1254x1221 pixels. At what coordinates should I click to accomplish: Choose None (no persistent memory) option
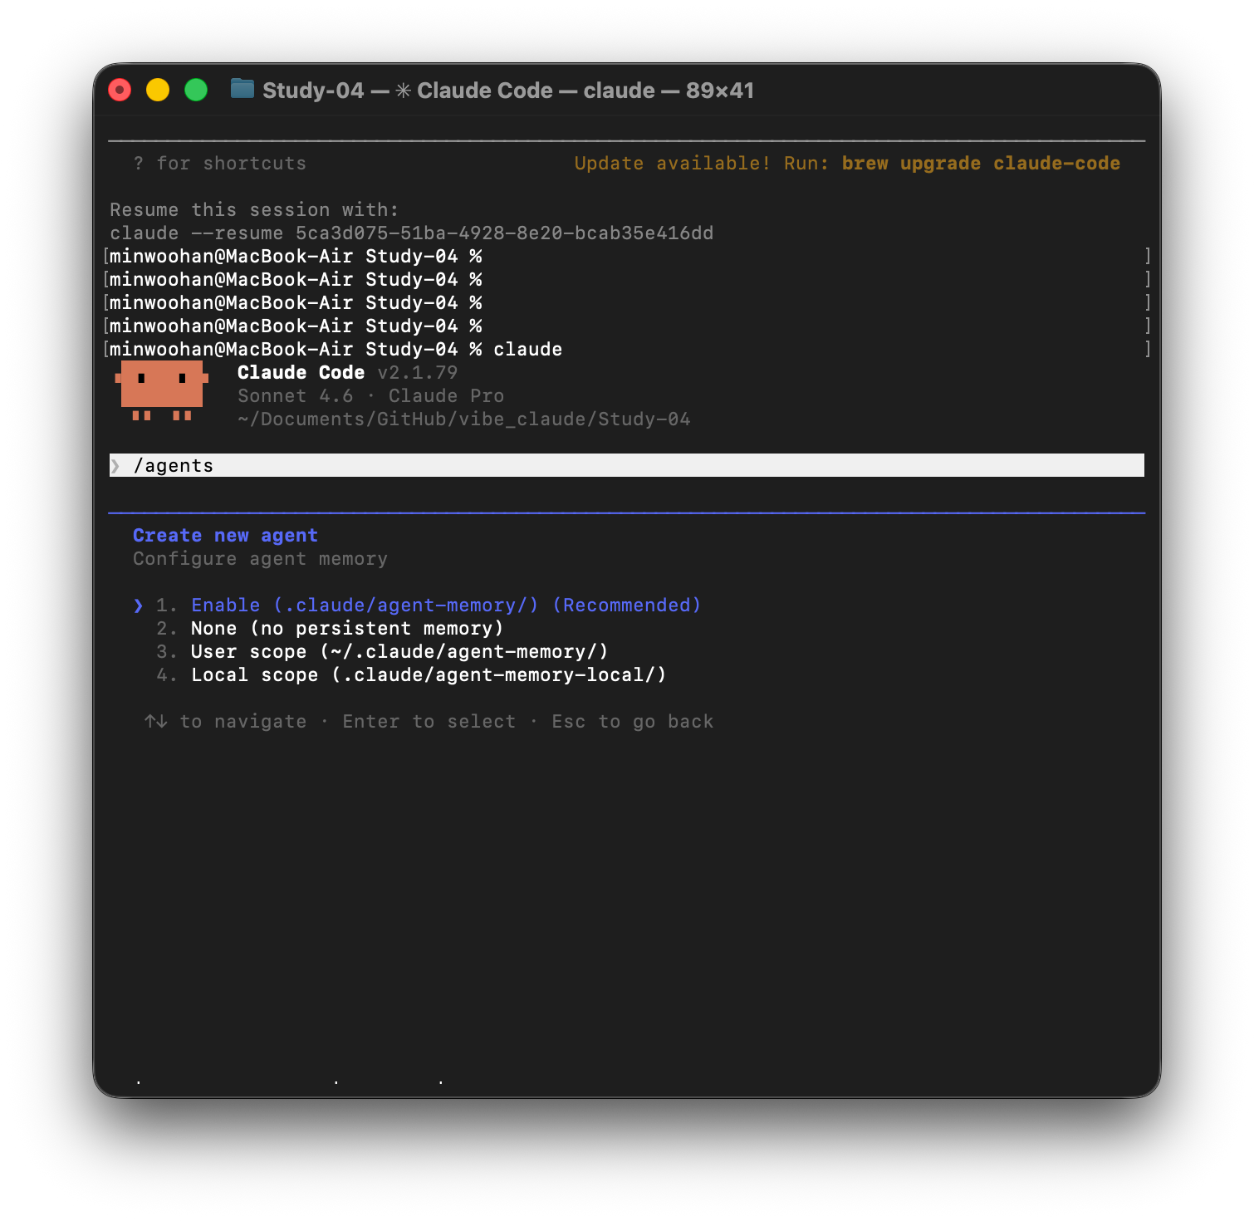point(347,629)
